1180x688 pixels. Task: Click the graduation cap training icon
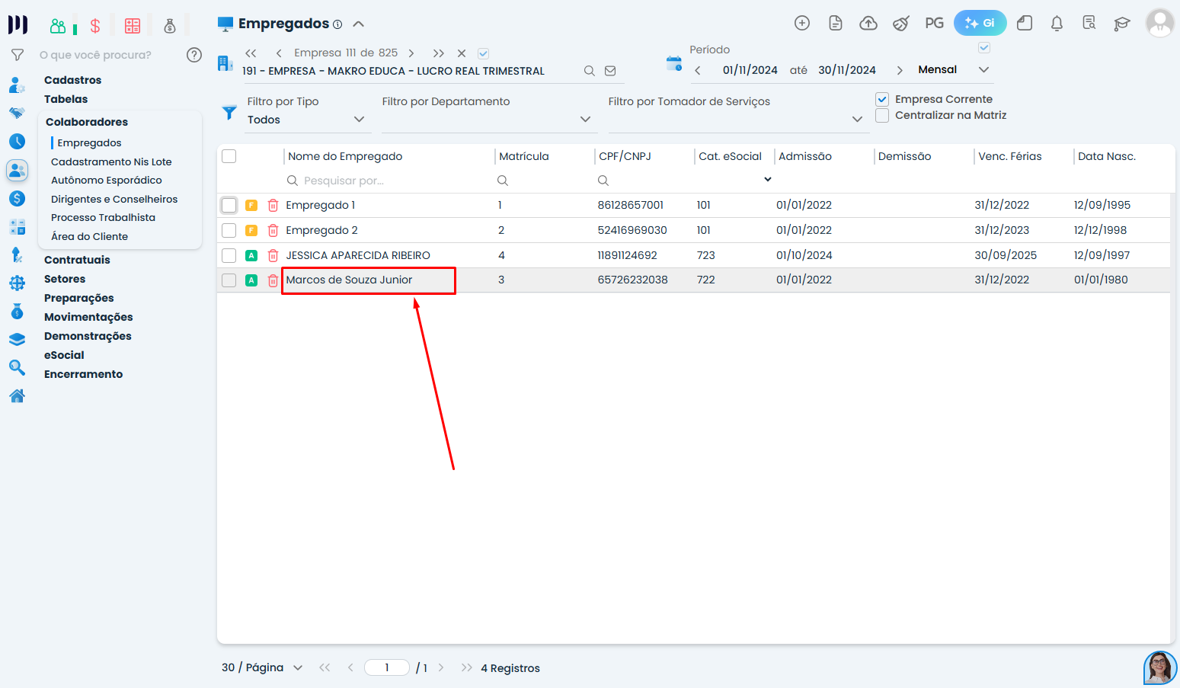click(1121, 24)
